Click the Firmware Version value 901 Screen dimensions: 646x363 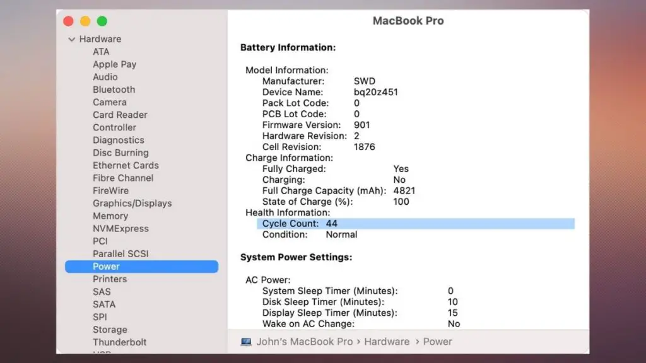(361, 125)
